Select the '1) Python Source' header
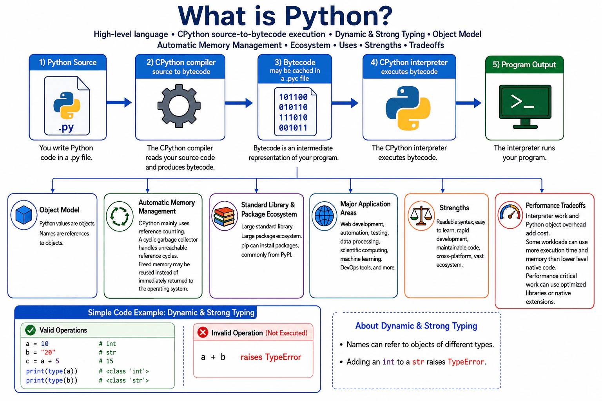The image size is (602, 401). [x=68, y=63]
